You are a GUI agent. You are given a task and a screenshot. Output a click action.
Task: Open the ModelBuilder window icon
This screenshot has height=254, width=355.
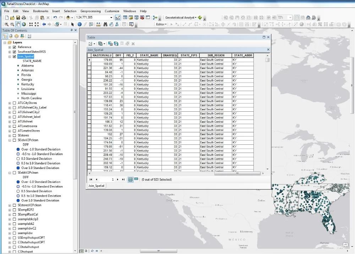coord(155,17)
